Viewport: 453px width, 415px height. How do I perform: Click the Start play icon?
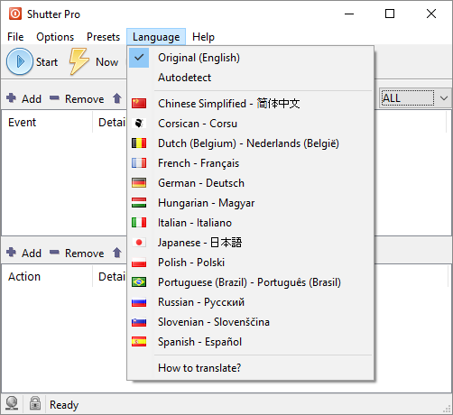(20, 61)
